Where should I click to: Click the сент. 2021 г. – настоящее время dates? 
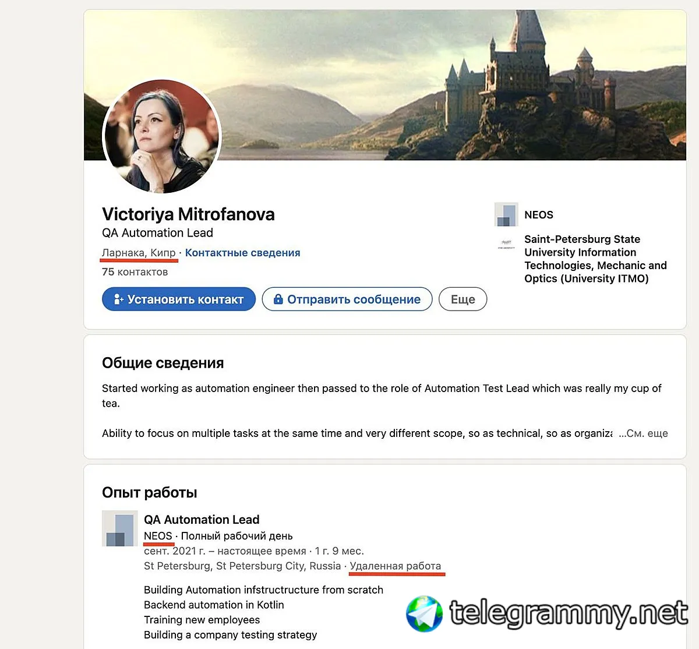(225, 551)
